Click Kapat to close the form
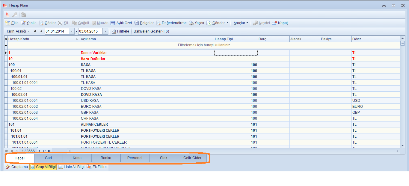Screen dimensions: 409x186 (x=280, y=23)
